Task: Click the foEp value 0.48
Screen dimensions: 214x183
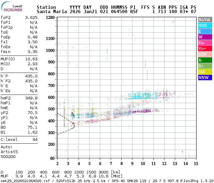Action: [32, 37]
